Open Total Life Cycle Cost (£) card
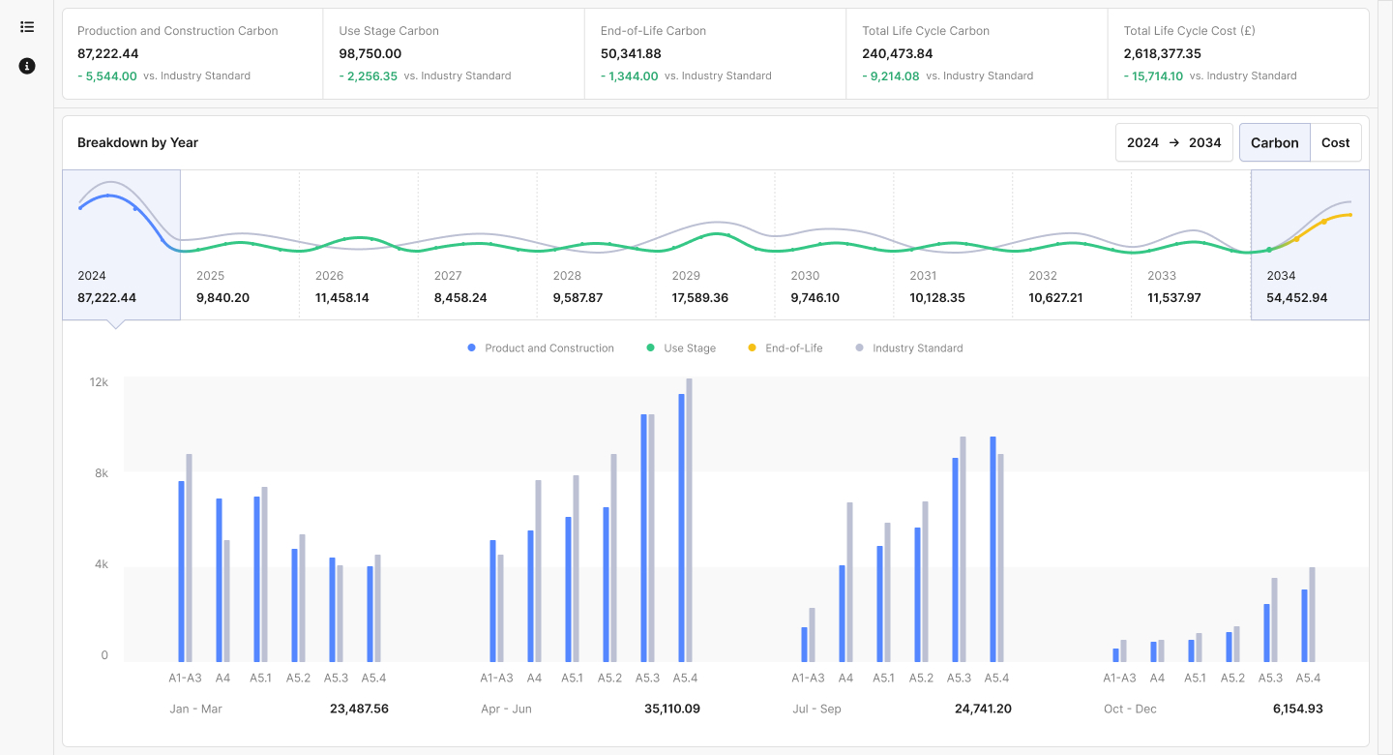The height and width of the screenshot is (755, 1393). [1237, 53]
